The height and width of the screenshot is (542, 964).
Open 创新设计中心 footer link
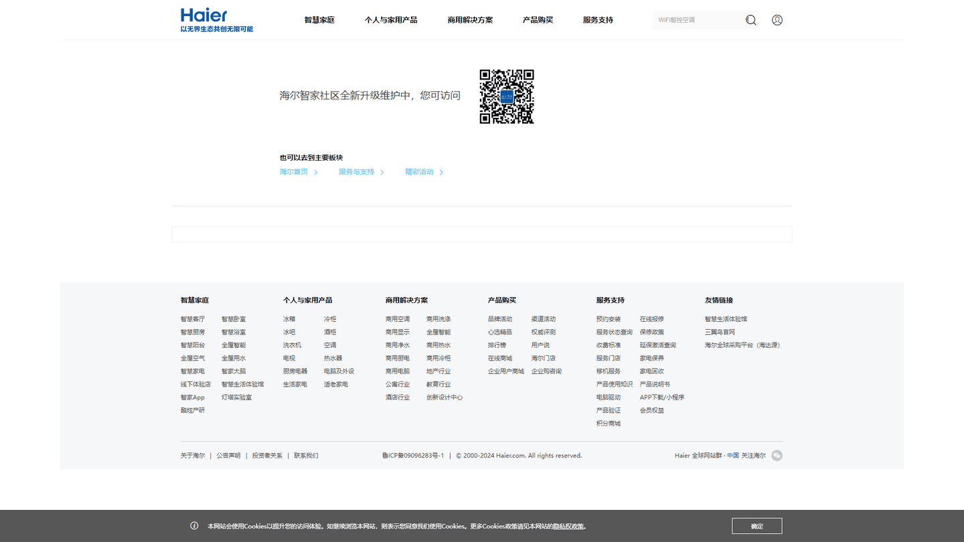tap(445, 397)
